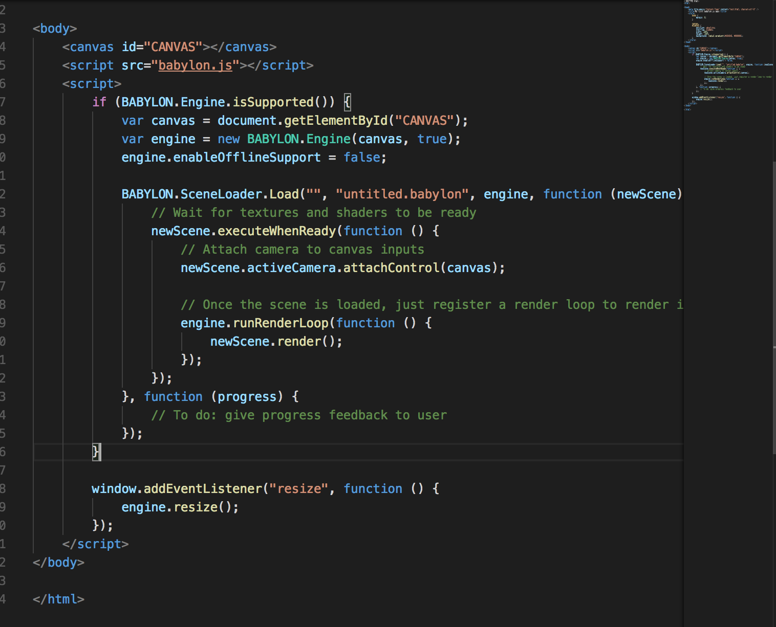Image resolution: width=776 pixels, height=627 pixels.
Task: Click the closing </script> tag
Action: tap(96, 544)
